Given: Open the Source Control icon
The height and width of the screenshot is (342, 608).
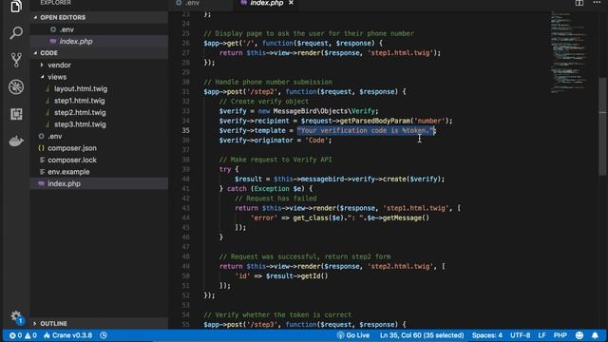Looking at the screenshot, I should (16, 60).
